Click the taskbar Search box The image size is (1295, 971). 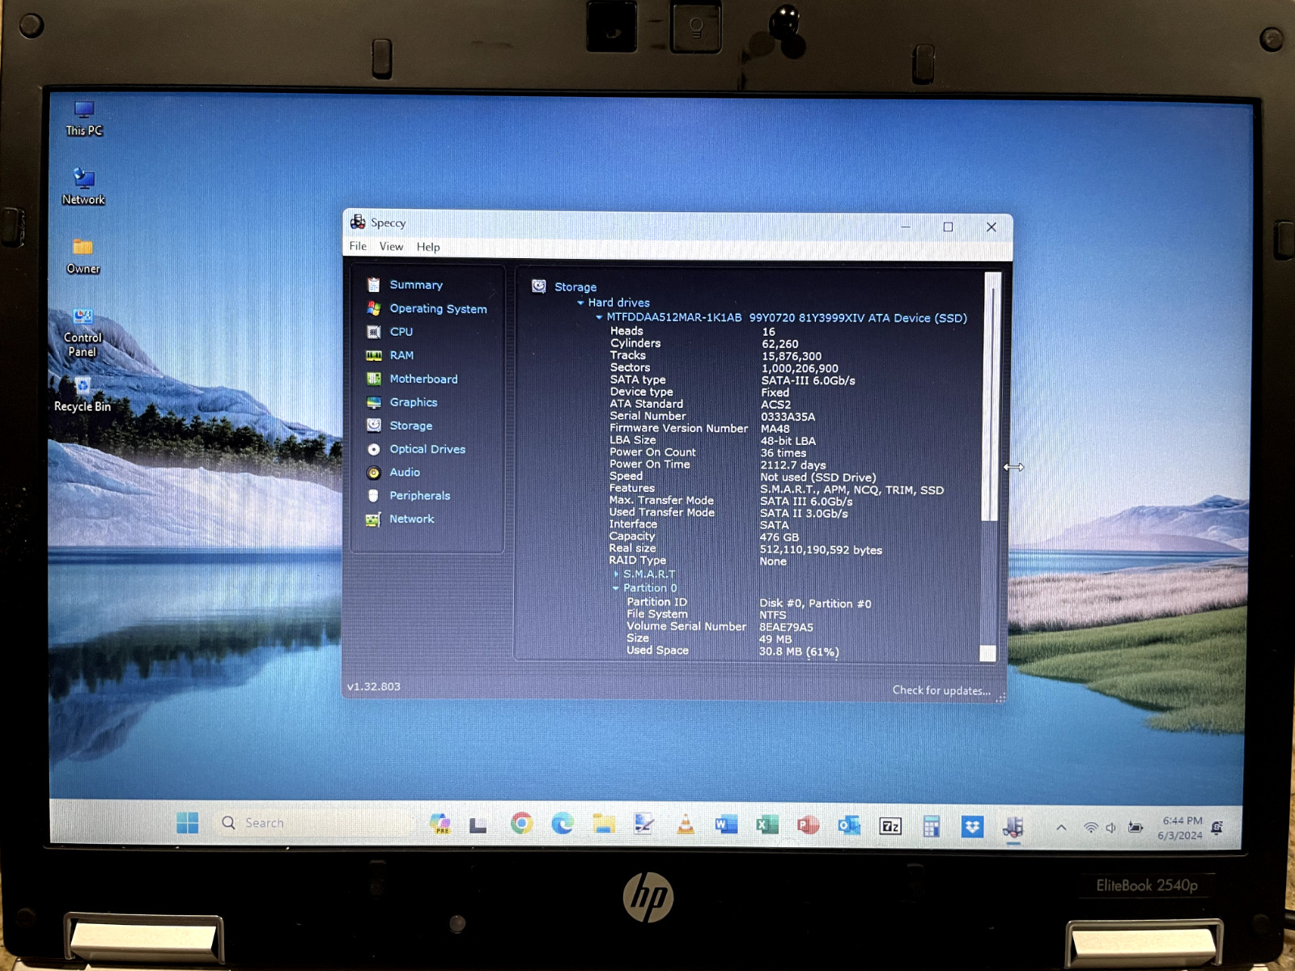point(313,823)
